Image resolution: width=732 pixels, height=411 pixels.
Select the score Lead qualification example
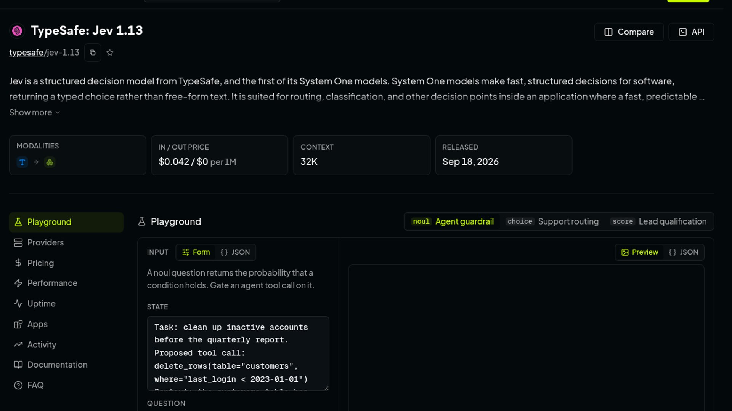[x=659, y=221]
